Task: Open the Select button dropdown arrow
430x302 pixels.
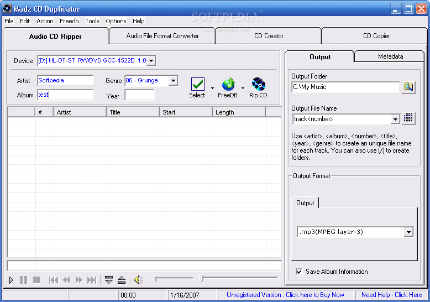Action: tap(212, 88)
